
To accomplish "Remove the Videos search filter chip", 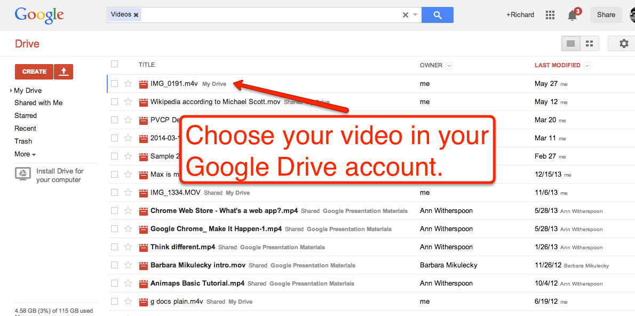I will pyautogui.click(x=136, y=14).
